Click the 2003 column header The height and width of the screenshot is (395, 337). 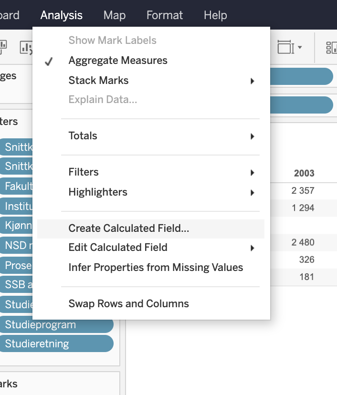pos(304,173)
